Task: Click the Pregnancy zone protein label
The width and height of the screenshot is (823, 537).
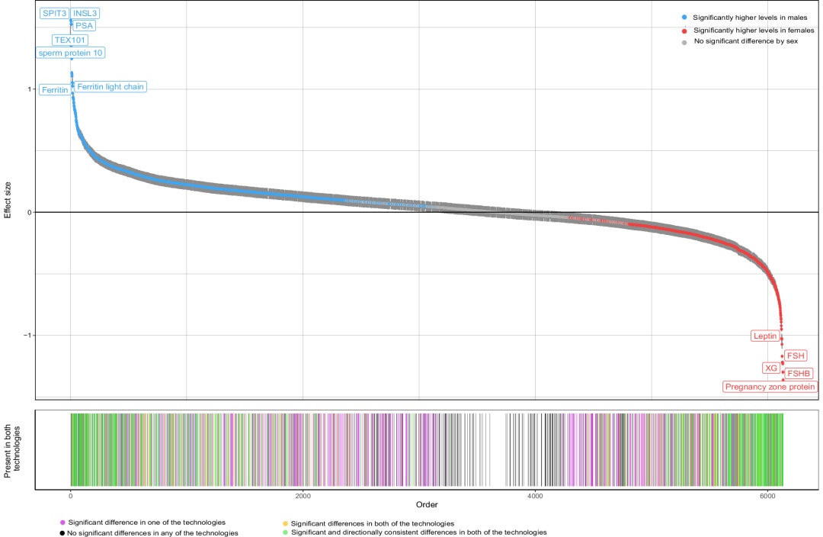Action: click(x=770, y=387)
